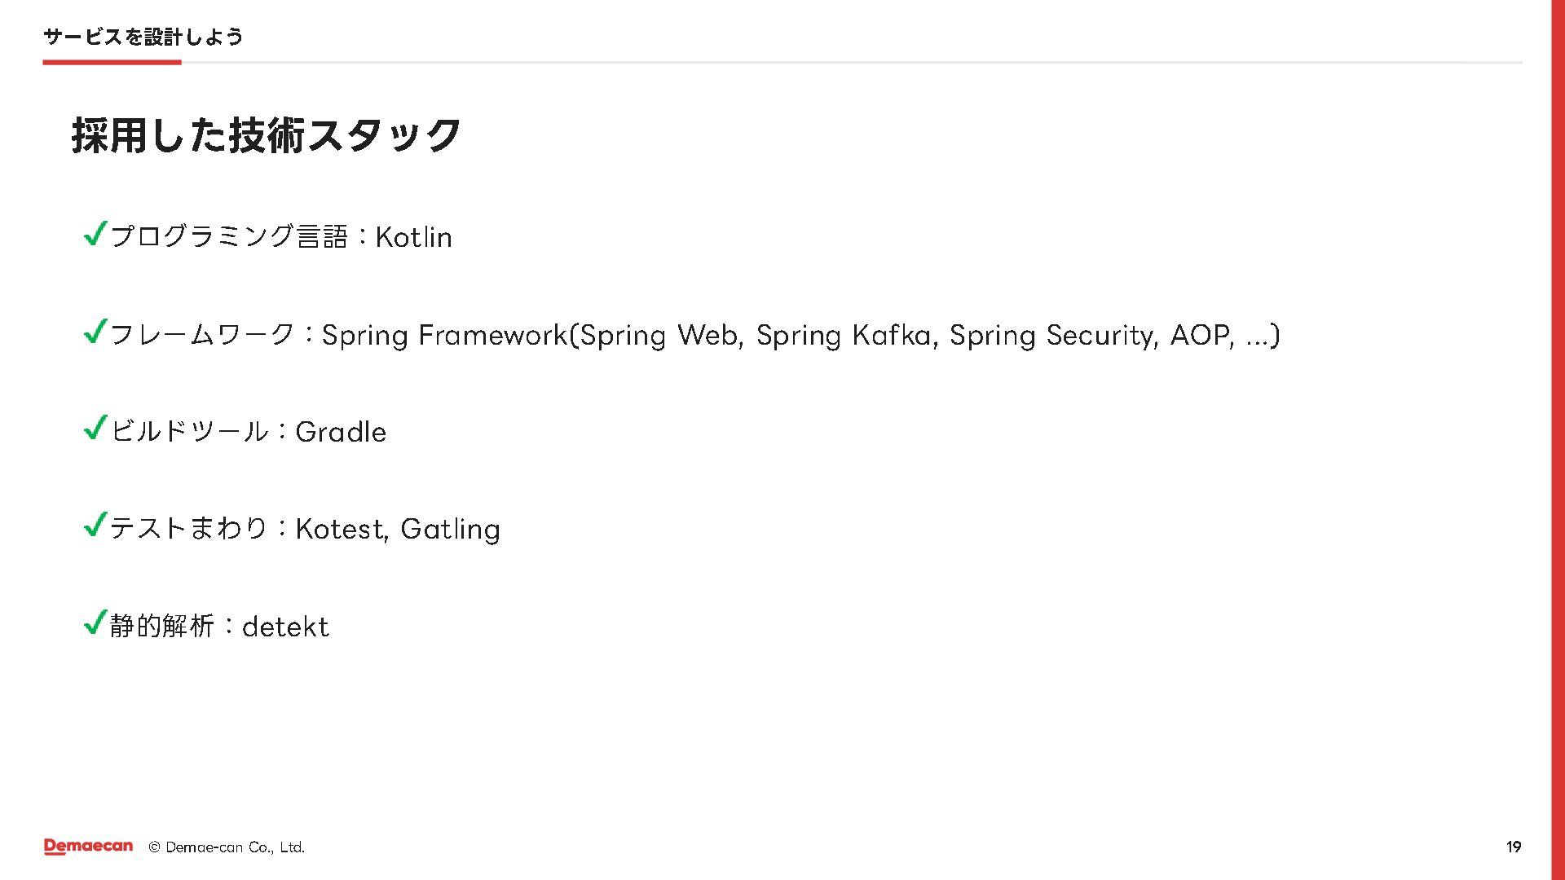Click the word Kotlin
The width and height of the screenshot is (1565, 880).
(x=413, y=237)
